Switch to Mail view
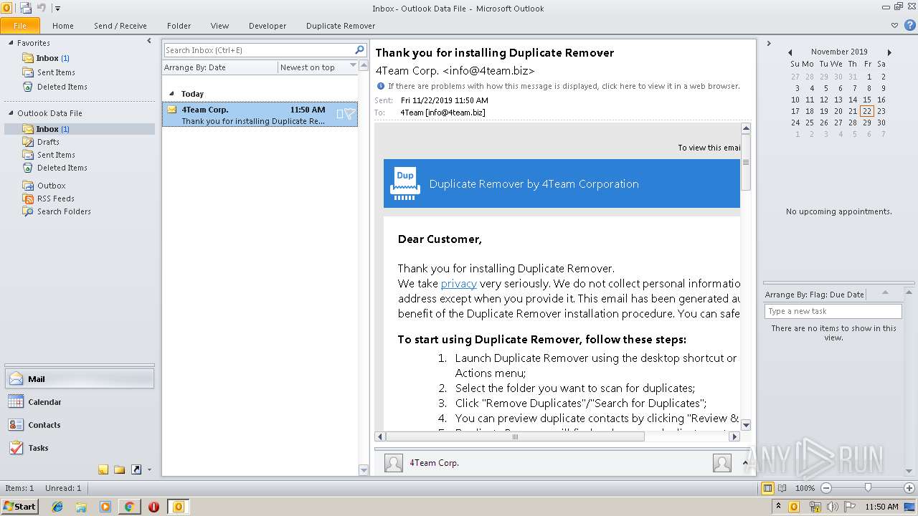 pyautogui.click(x=79, y=379)
